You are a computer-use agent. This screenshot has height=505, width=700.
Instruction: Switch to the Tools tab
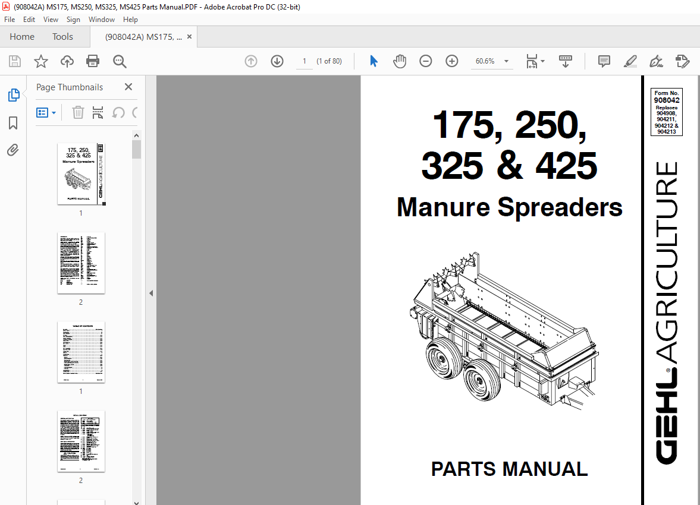[x=62, y=37]
